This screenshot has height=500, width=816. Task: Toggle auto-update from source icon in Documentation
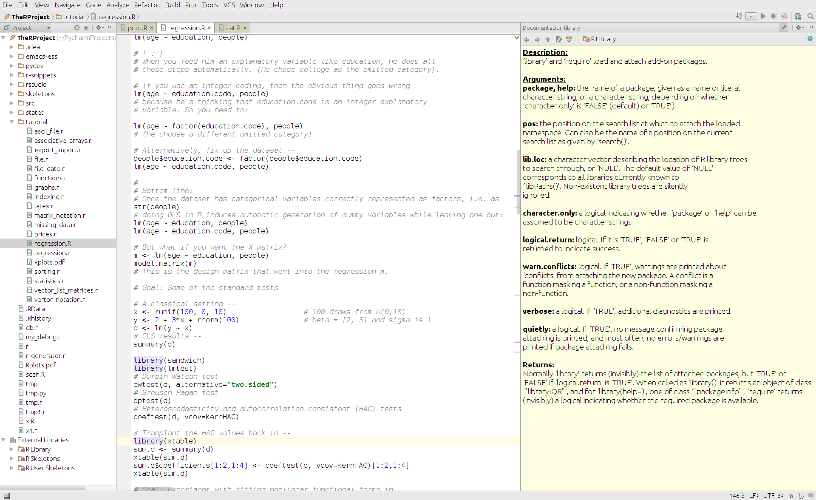569,39
